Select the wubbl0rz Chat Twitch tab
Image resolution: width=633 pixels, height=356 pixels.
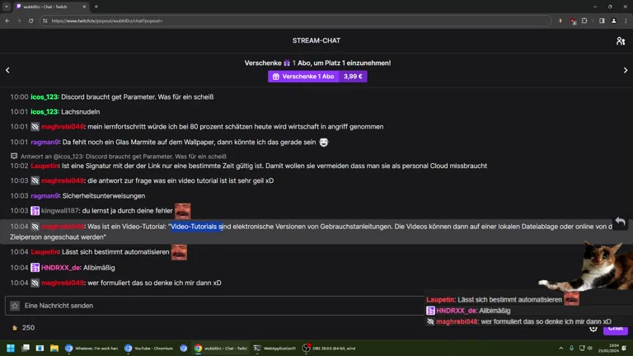[x=50, y=7]
